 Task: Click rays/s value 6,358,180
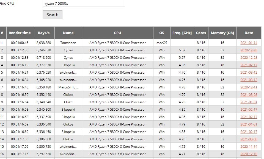click(x=44, y=87)
